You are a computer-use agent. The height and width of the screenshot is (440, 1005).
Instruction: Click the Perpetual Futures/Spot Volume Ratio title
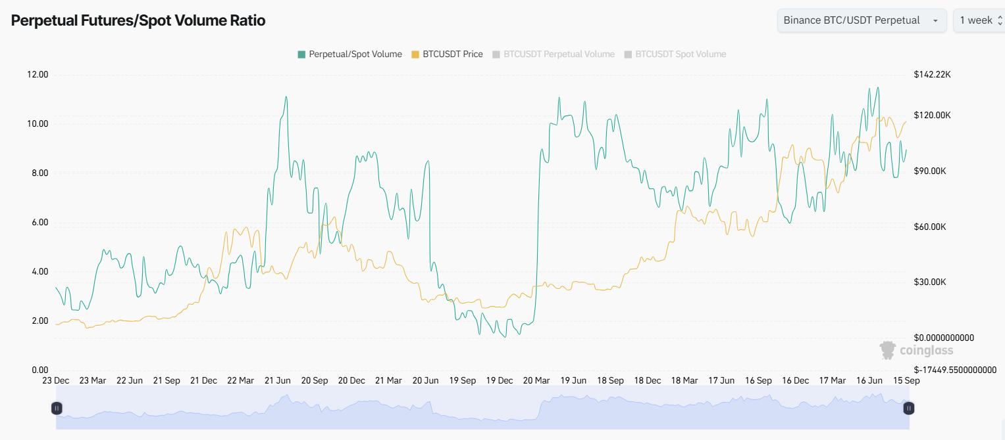[x=138, y=21]
